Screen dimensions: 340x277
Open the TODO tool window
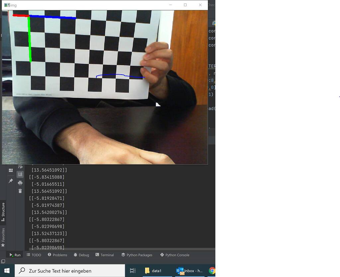[x=34, y=255]
